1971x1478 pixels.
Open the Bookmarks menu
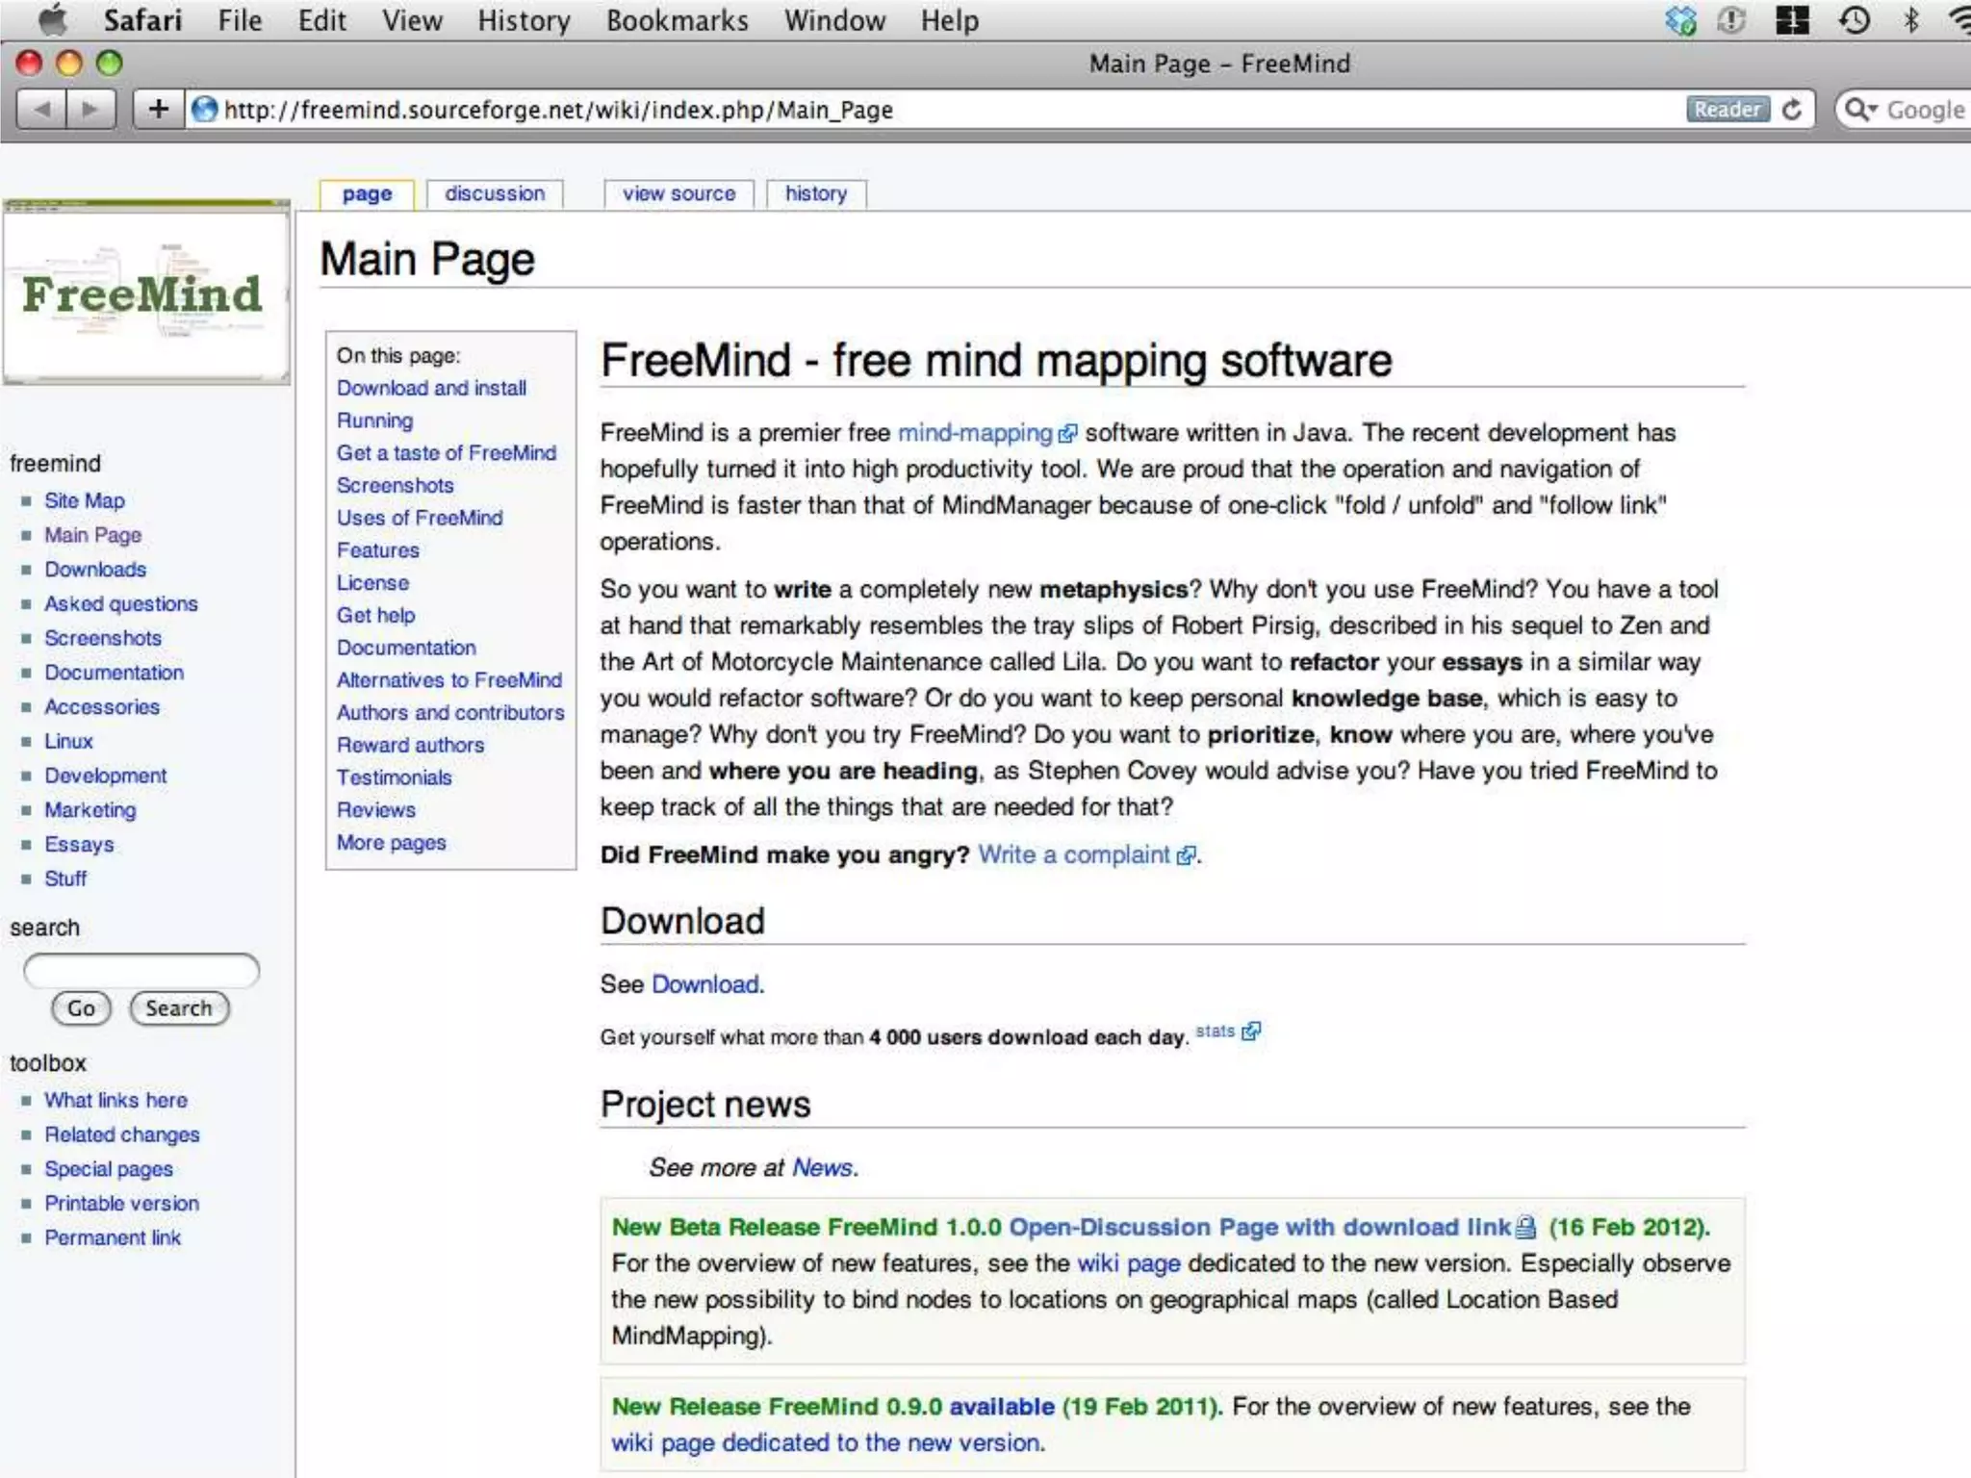tap(677, 20)
